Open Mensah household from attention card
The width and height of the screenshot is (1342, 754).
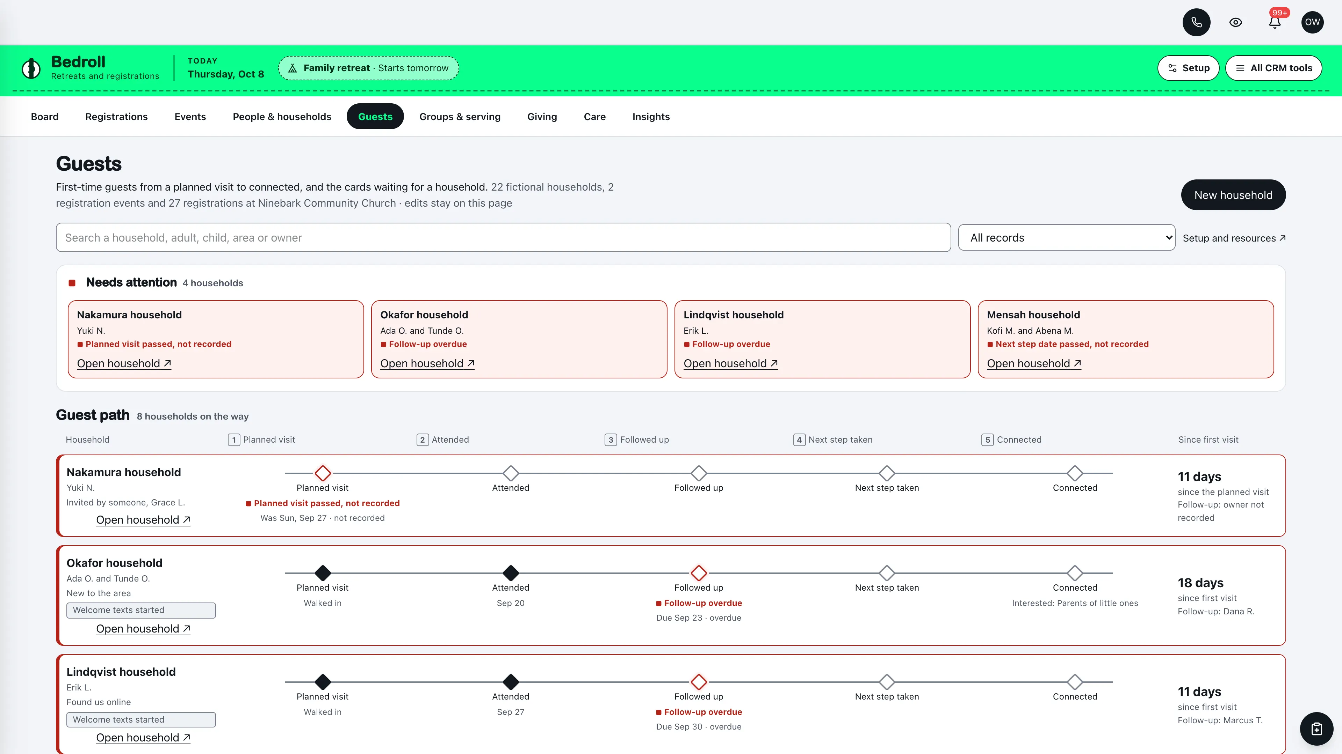[1034, 364]
